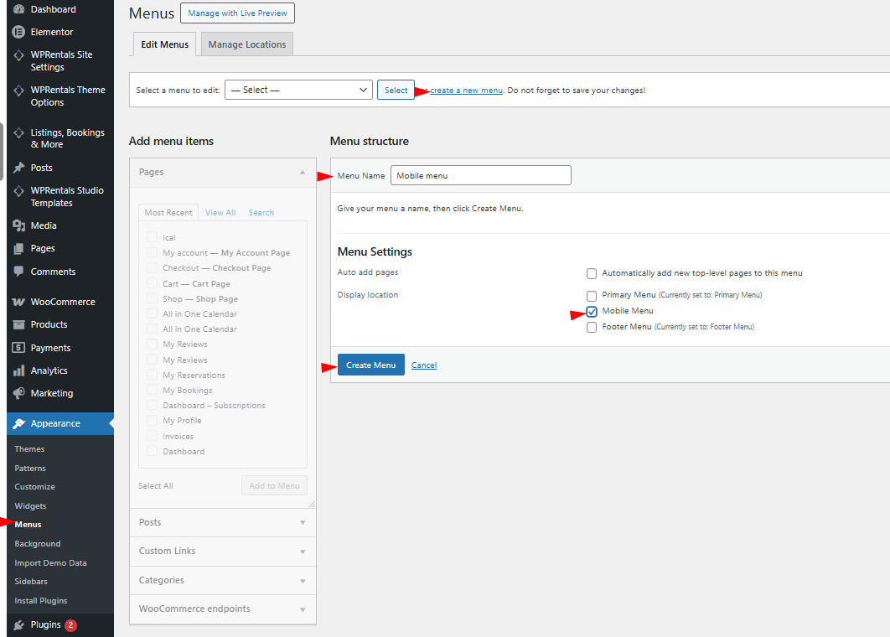Expand the WooCommerce endpoints panel
Image resolution: width=890 pixels, height=637 pixels.
click(222, 609)
